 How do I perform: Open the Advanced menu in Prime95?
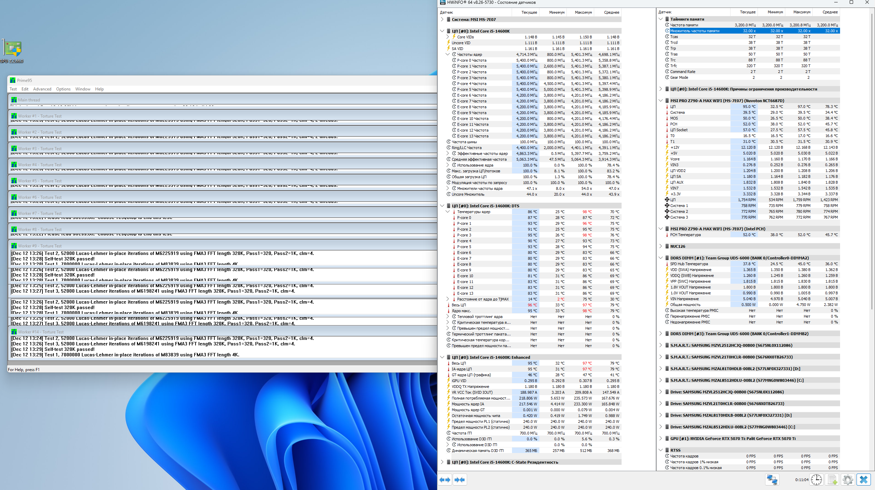point(42,89)
